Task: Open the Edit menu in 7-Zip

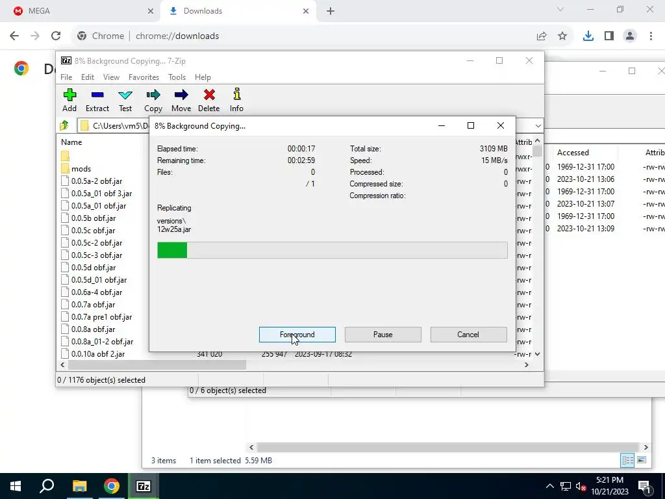Action: pos(88,77)
